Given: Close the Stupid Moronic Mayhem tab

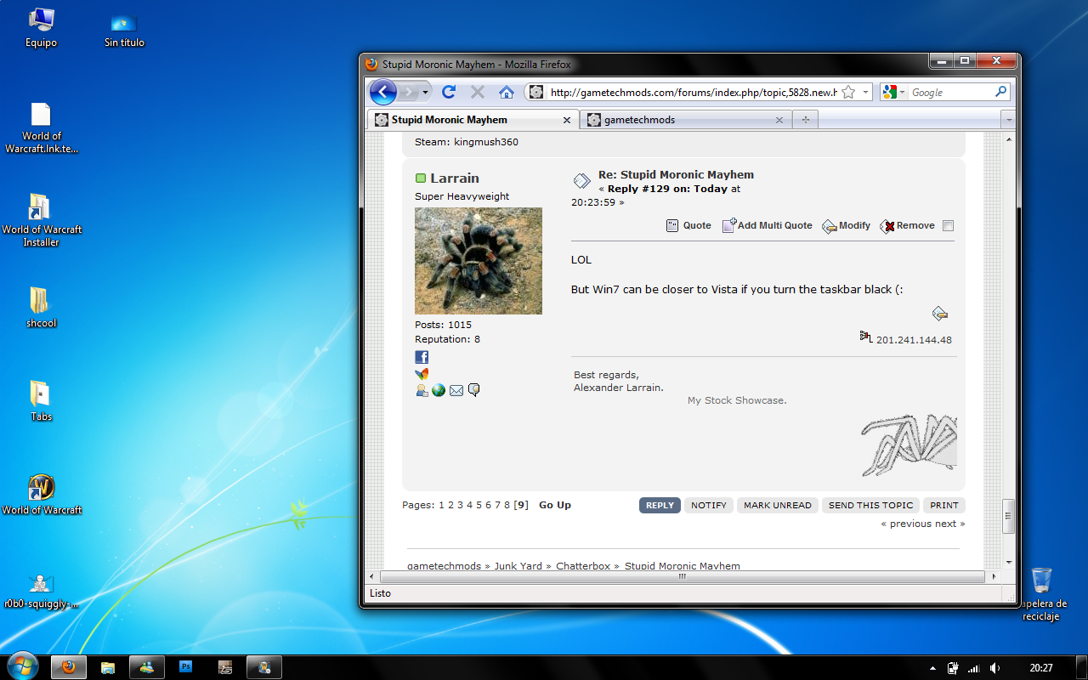Looking at the screenshot, I should point(568,120).
